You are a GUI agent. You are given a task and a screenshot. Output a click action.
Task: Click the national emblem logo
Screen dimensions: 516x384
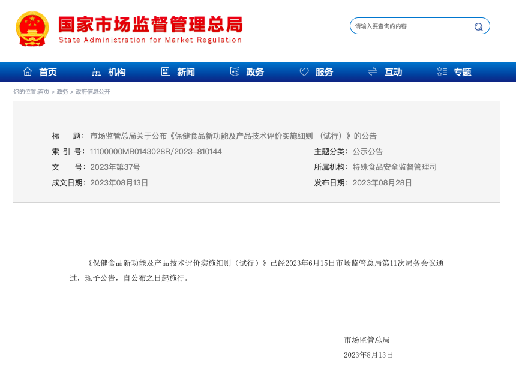tap(31, 28)
